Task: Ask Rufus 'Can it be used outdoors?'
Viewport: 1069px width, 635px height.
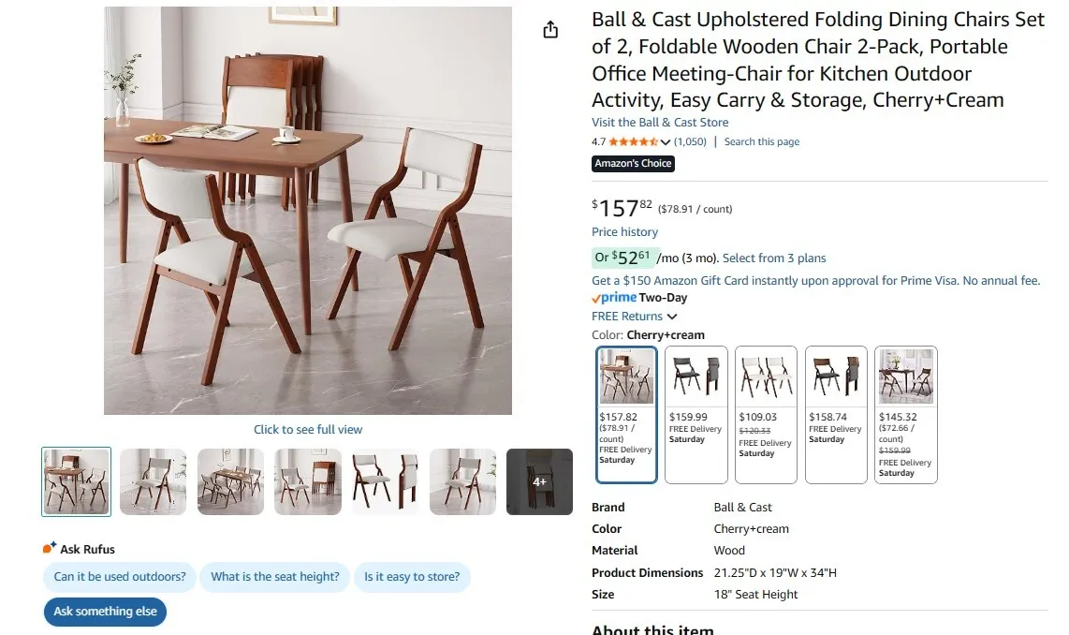Action: point(120,577)
